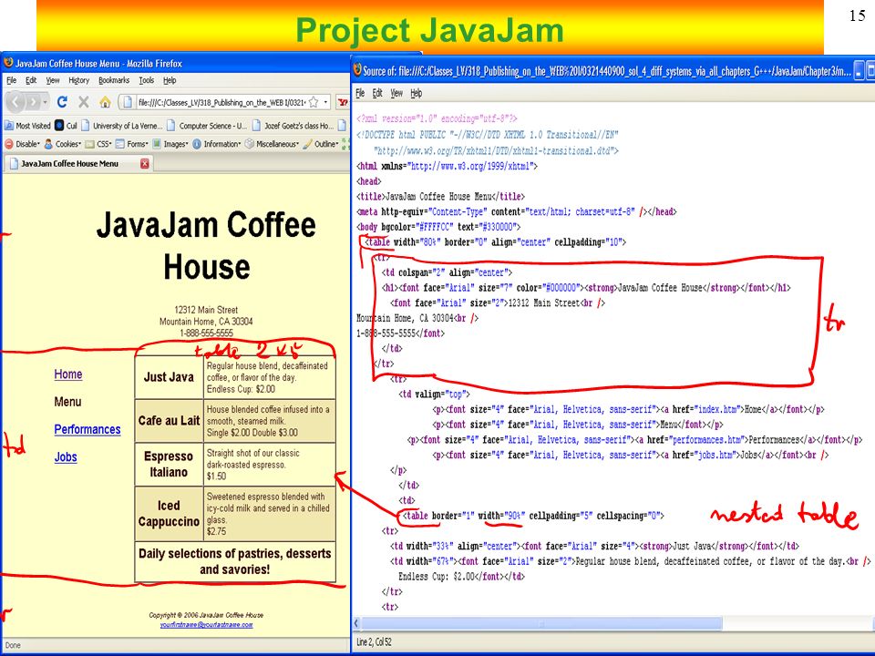Click the yourfirstname@yourlastname.com email link
This screenshot has width=875, height=656.
207,625
